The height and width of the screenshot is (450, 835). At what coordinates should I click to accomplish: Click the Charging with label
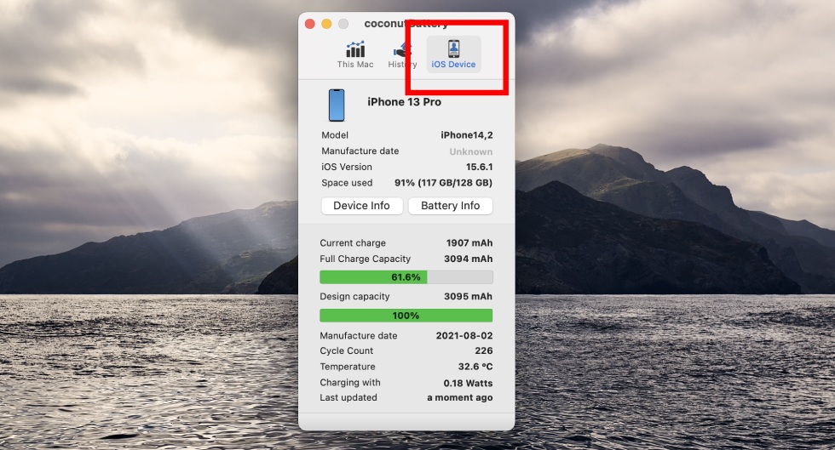tap(350, 383)
